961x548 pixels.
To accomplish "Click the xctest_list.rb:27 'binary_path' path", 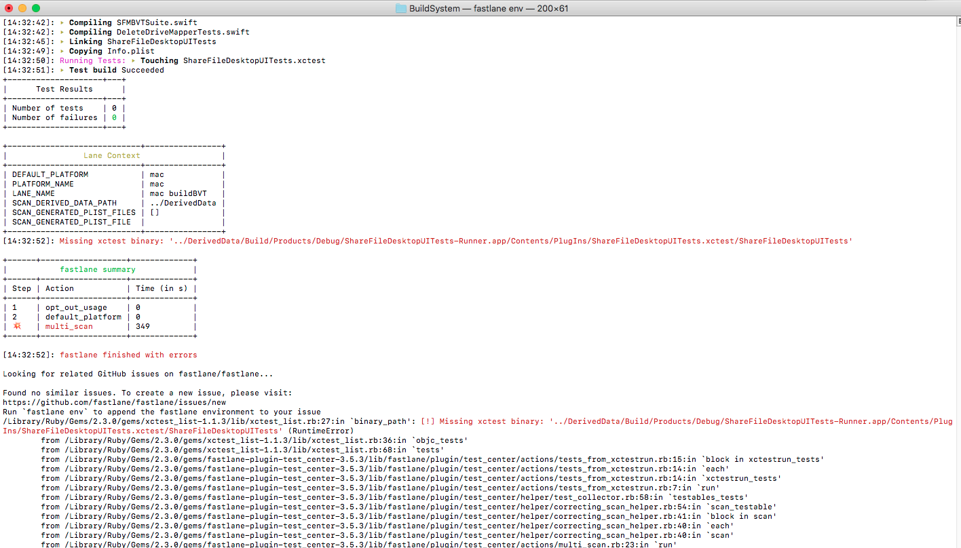I will click(210, 421).
